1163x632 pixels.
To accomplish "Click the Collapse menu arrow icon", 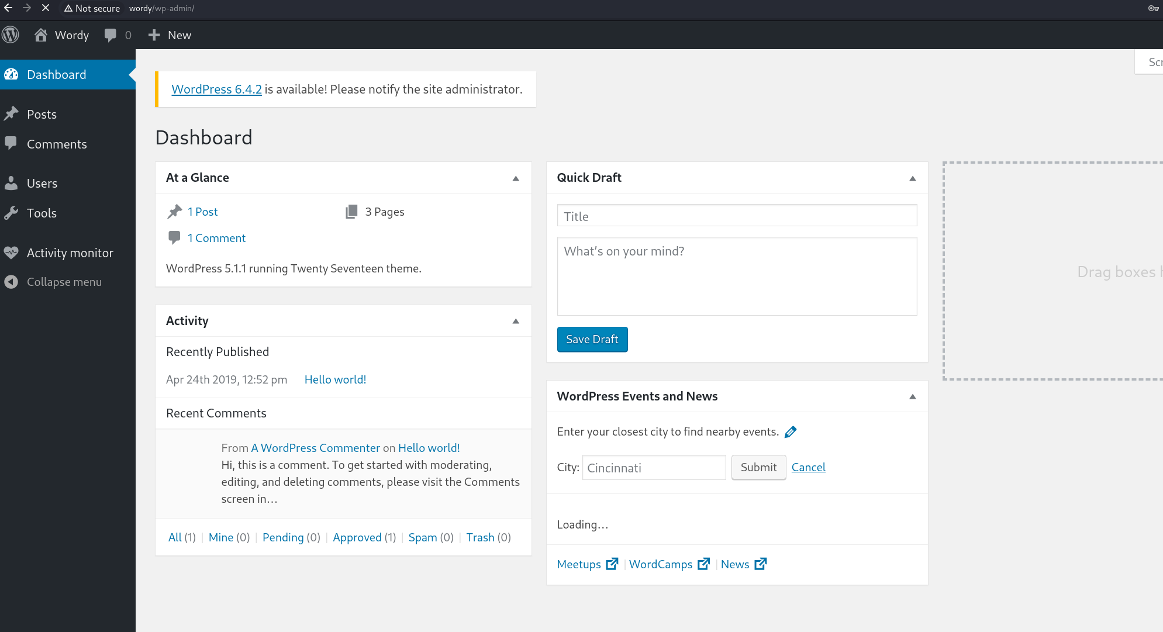I will click(11, 282).
